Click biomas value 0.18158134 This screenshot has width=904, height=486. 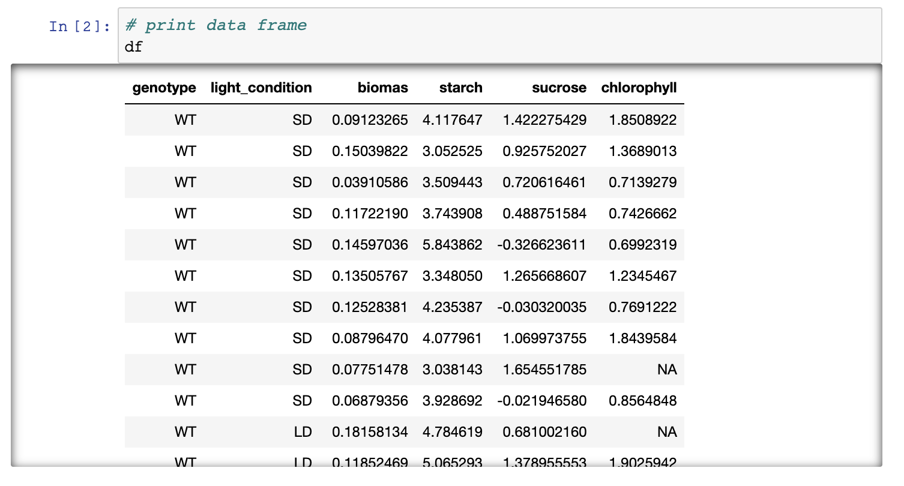coord(370,432)
